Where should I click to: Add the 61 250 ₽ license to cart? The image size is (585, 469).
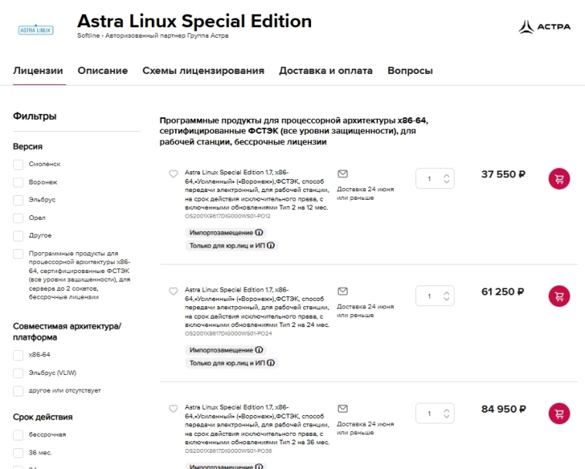559,295
